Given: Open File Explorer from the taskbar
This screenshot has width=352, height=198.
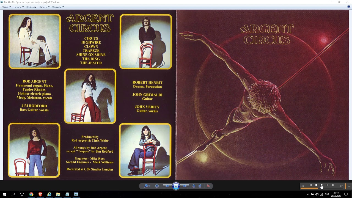Looking at the screenshot, I should coord(58,194).
